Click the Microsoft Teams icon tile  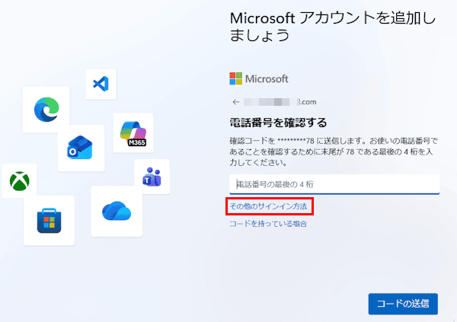coord(152,177)
